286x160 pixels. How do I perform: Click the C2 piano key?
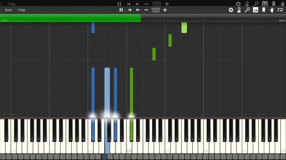tap(52, 147)
